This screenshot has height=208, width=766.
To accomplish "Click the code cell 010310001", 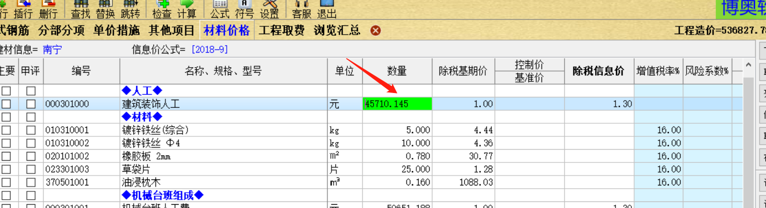I will click(x=82, y=130).
